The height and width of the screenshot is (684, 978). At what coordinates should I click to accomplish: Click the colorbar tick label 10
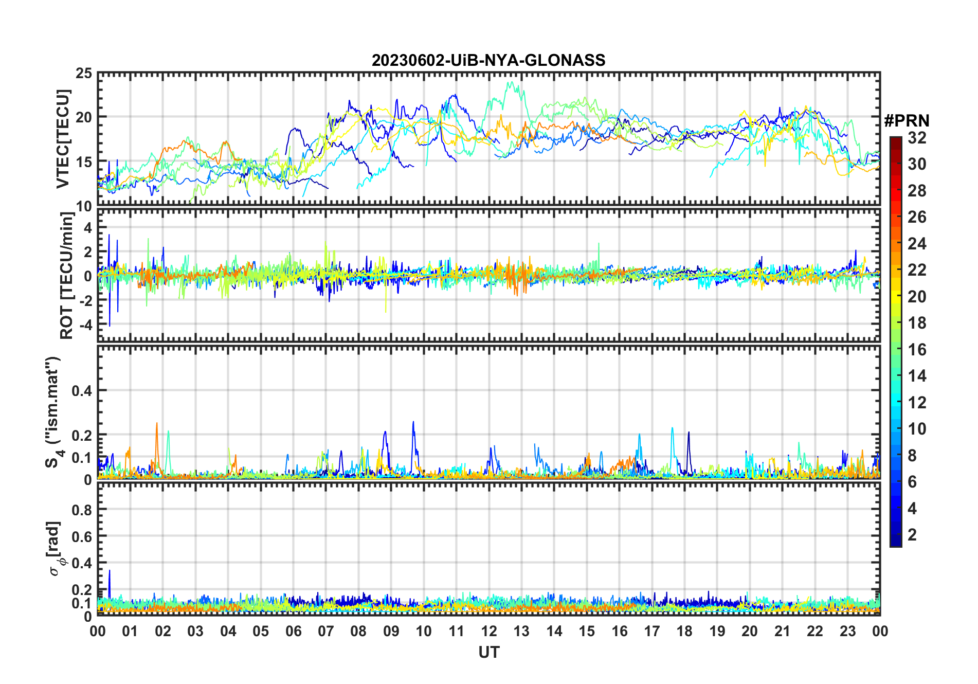click(917, 429)
